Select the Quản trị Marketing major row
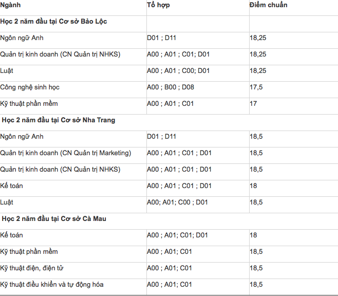The width and height of the screenshot is (338, 296). 66,153
